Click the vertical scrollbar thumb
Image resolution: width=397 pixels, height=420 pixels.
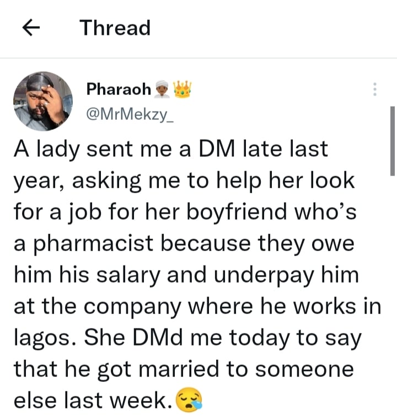coord(392,141)
